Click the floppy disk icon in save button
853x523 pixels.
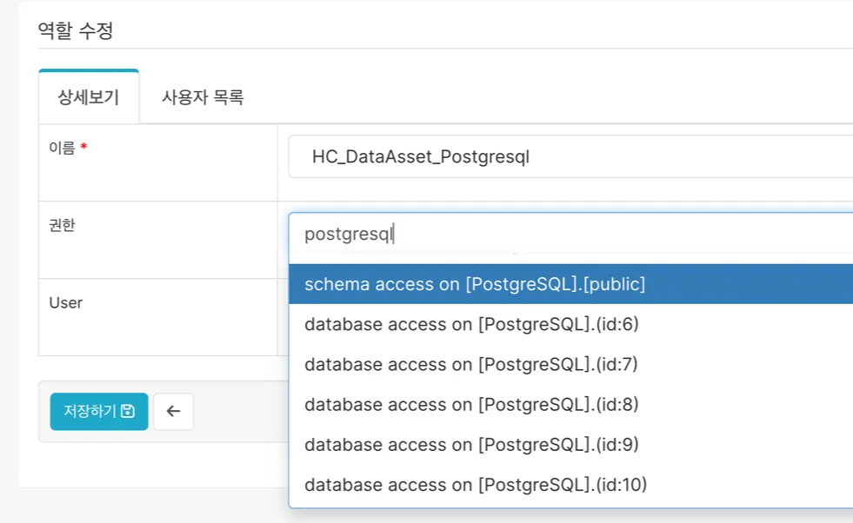(128, 411)
